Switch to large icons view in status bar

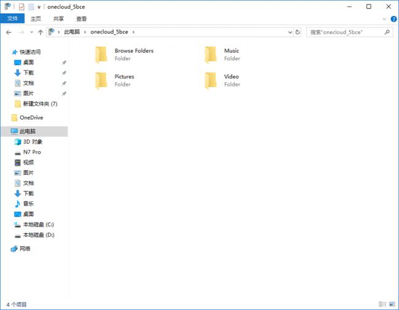[x=392, y=304]
